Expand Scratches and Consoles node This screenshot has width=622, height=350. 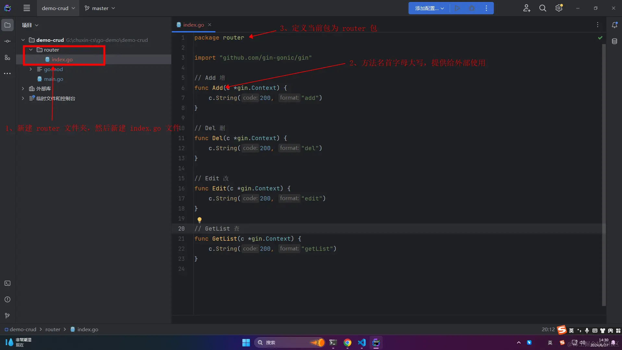[23, 98]
